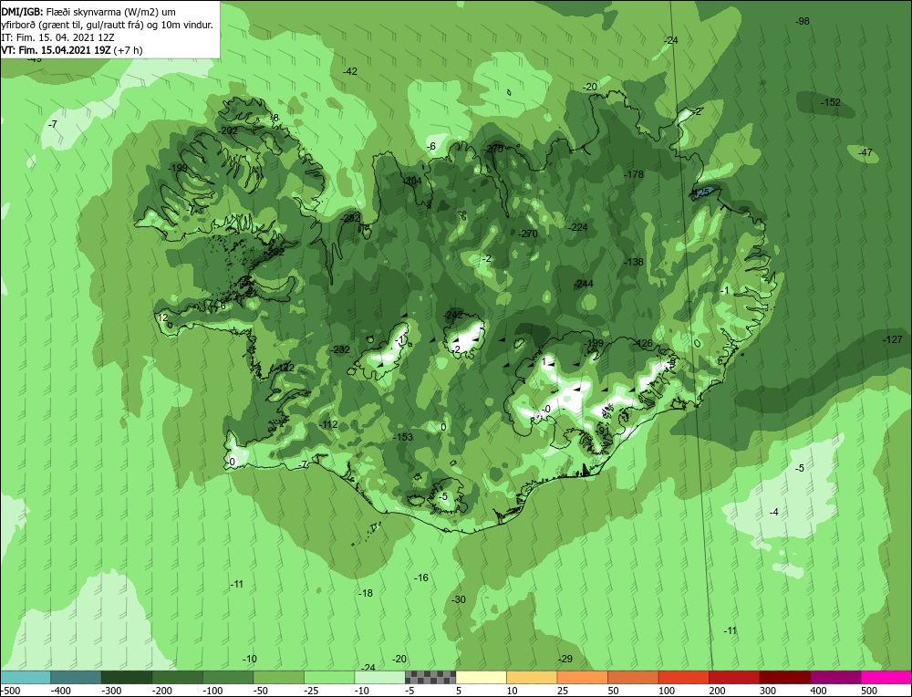Click the -242 value above the glacier
Viewport: 912px width, 697px height.
(x=453, y=315)
